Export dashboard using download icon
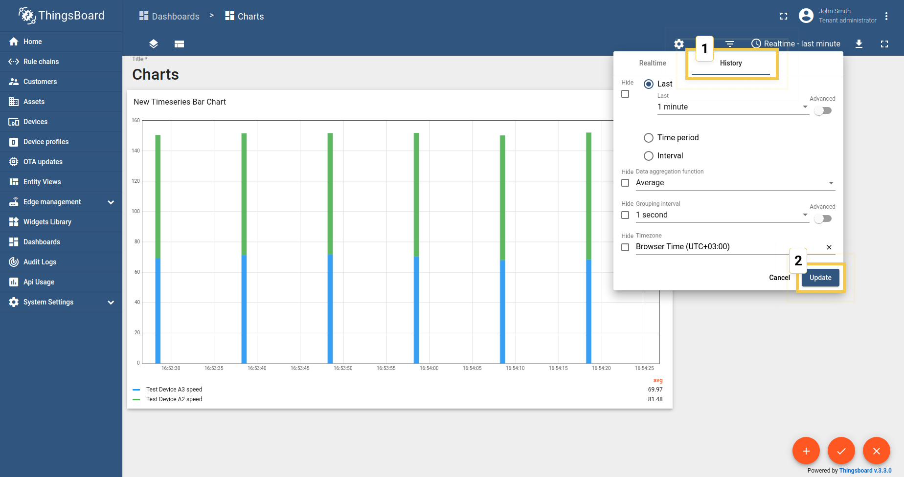 point(859,44)
